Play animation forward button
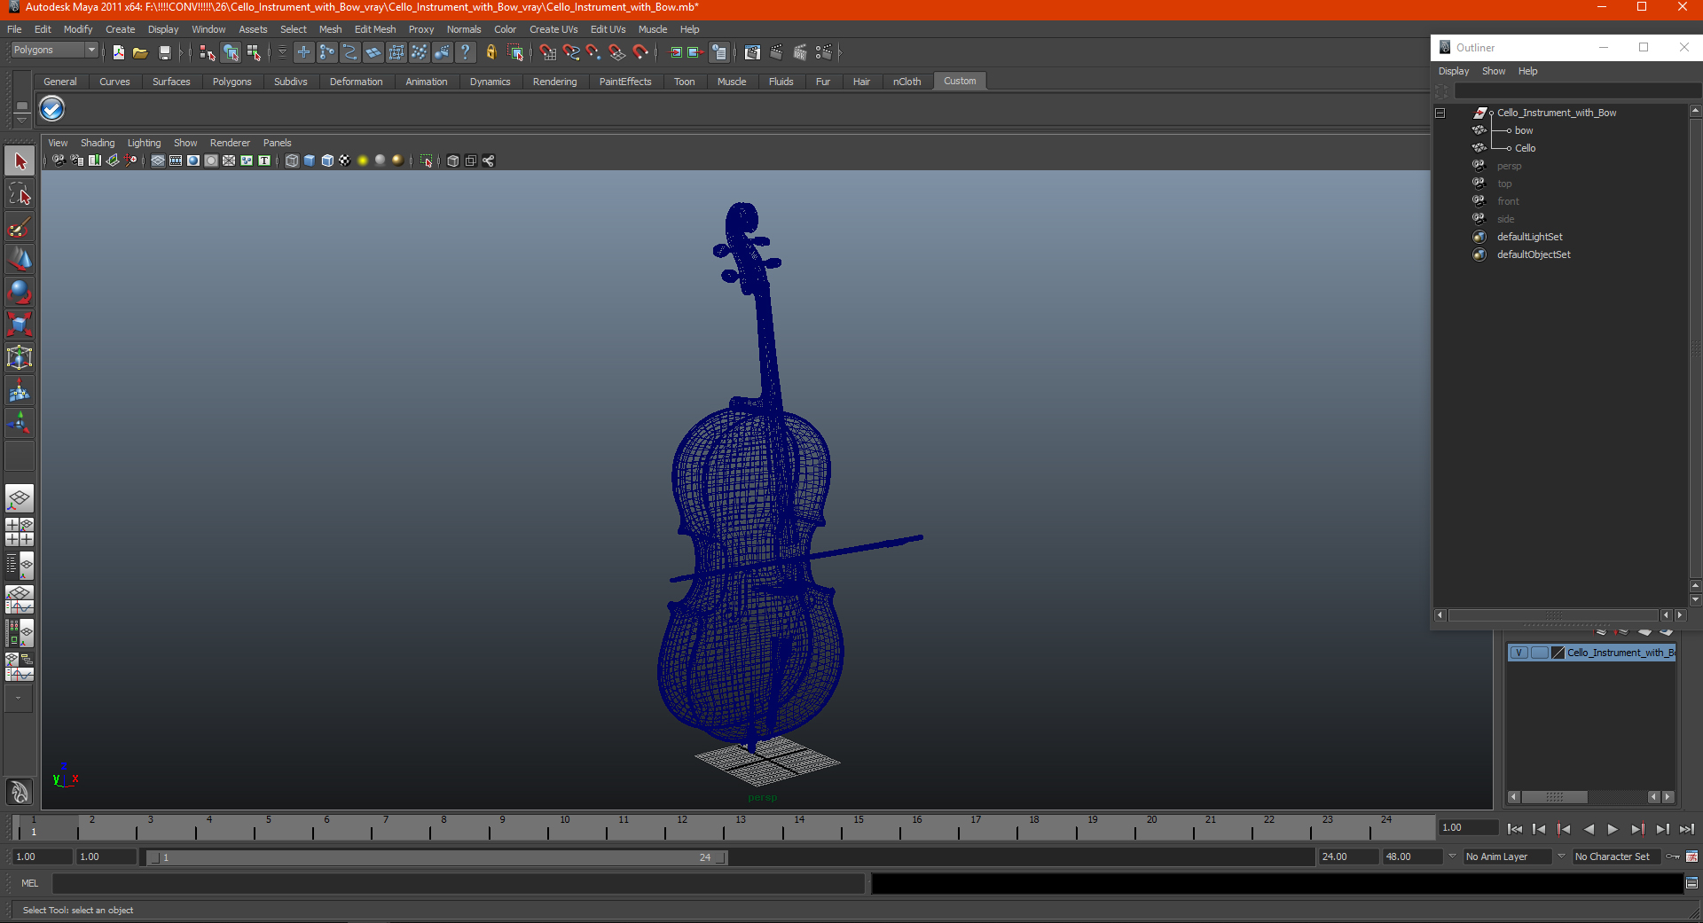The image size is (1703, 923). tap(1613, 829)
